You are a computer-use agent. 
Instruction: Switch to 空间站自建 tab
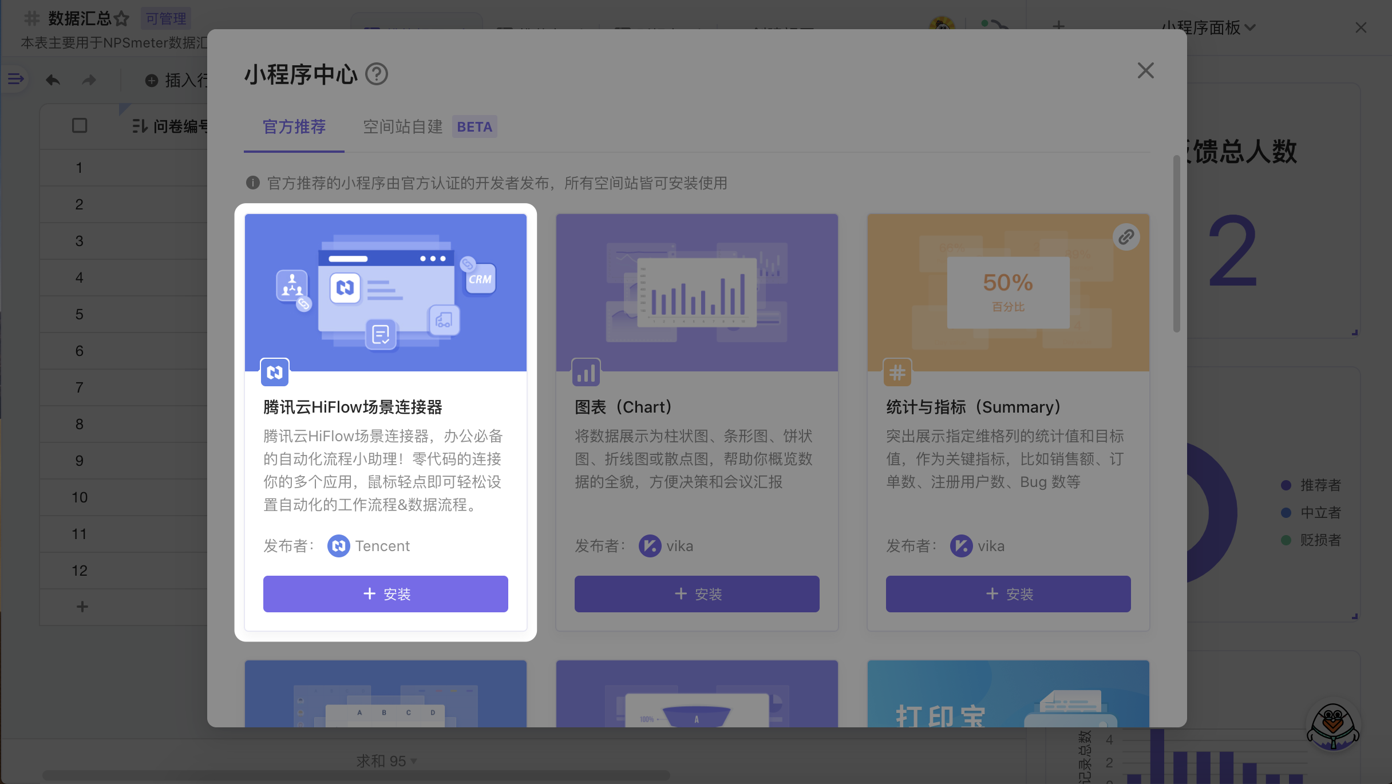pyautogui.click(x=403, y=127)
